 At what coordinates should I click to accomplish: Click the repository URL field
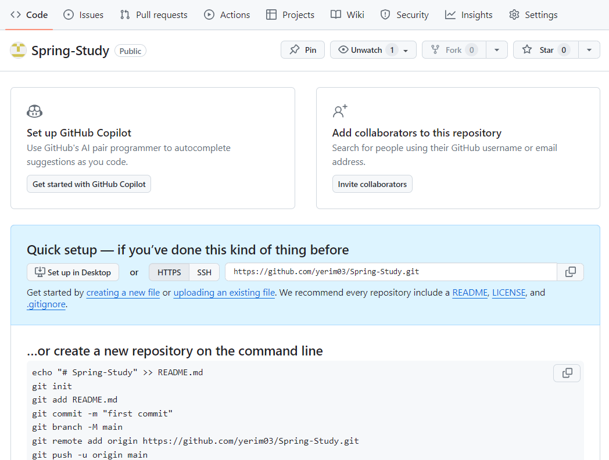tap(391, 272)
